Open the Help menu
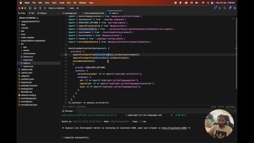The width and height of the screenshot is (254, 143). [x=91, y=3]
